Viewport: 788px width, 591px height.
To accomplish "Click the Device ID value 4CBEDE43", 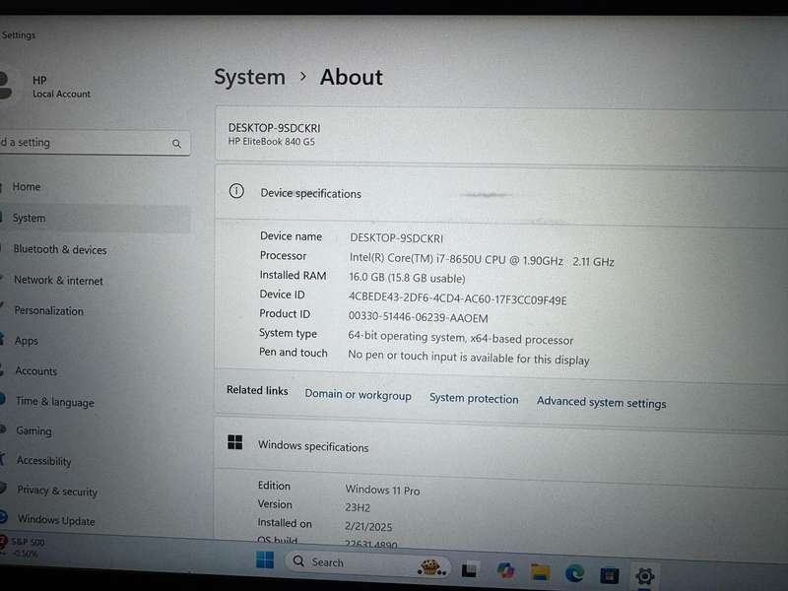I will click(x=457, y=298).
